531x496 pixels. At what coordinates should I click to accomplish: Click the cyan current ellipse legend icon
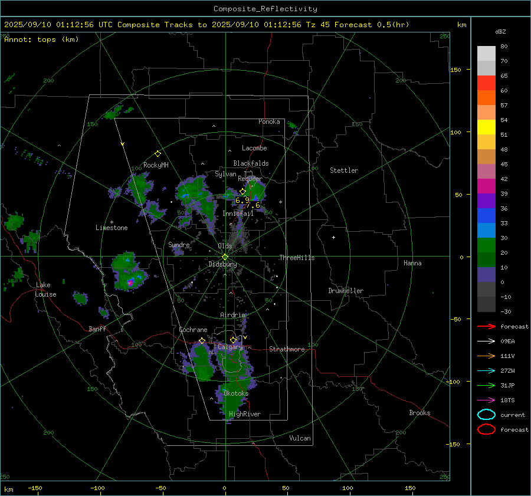point(486,415)
